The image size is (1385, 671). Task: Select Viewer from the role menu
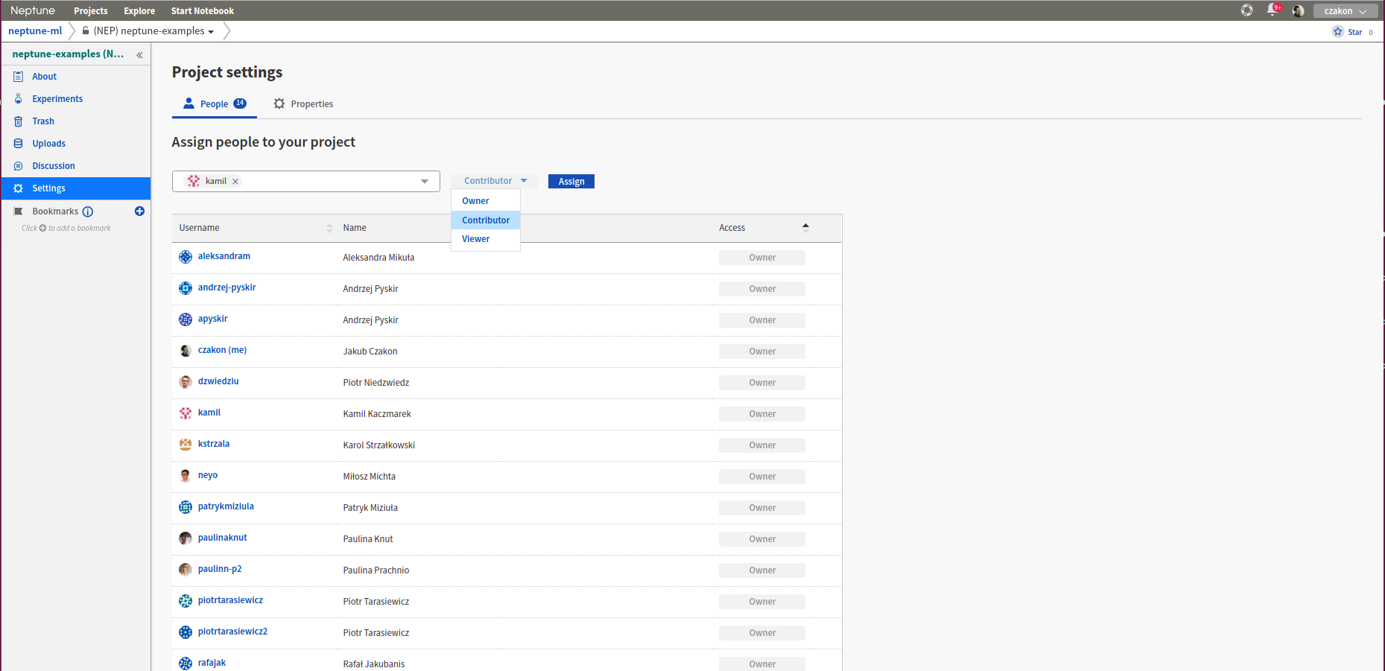pos(486,239)
